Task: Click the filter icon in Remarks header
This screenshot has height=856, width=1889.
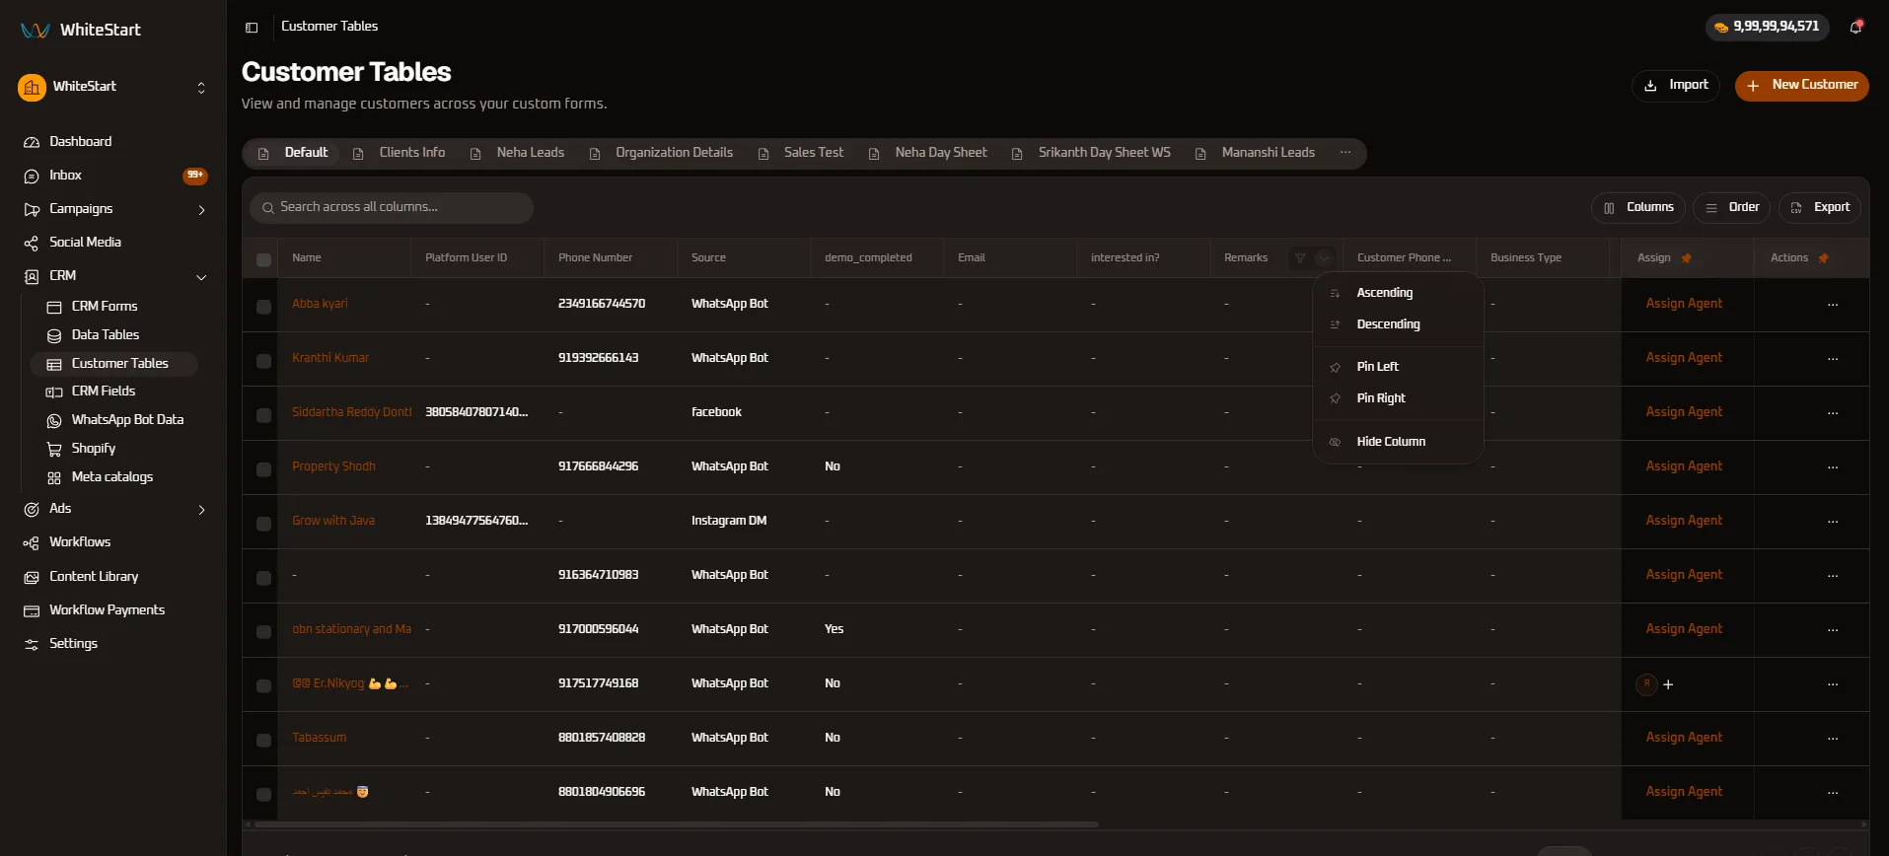Action: pos(1300,258)
